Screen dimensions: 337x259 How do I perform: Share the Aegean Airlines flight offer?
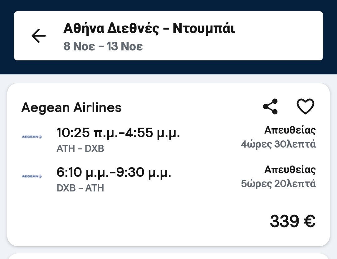coord(270,106)
